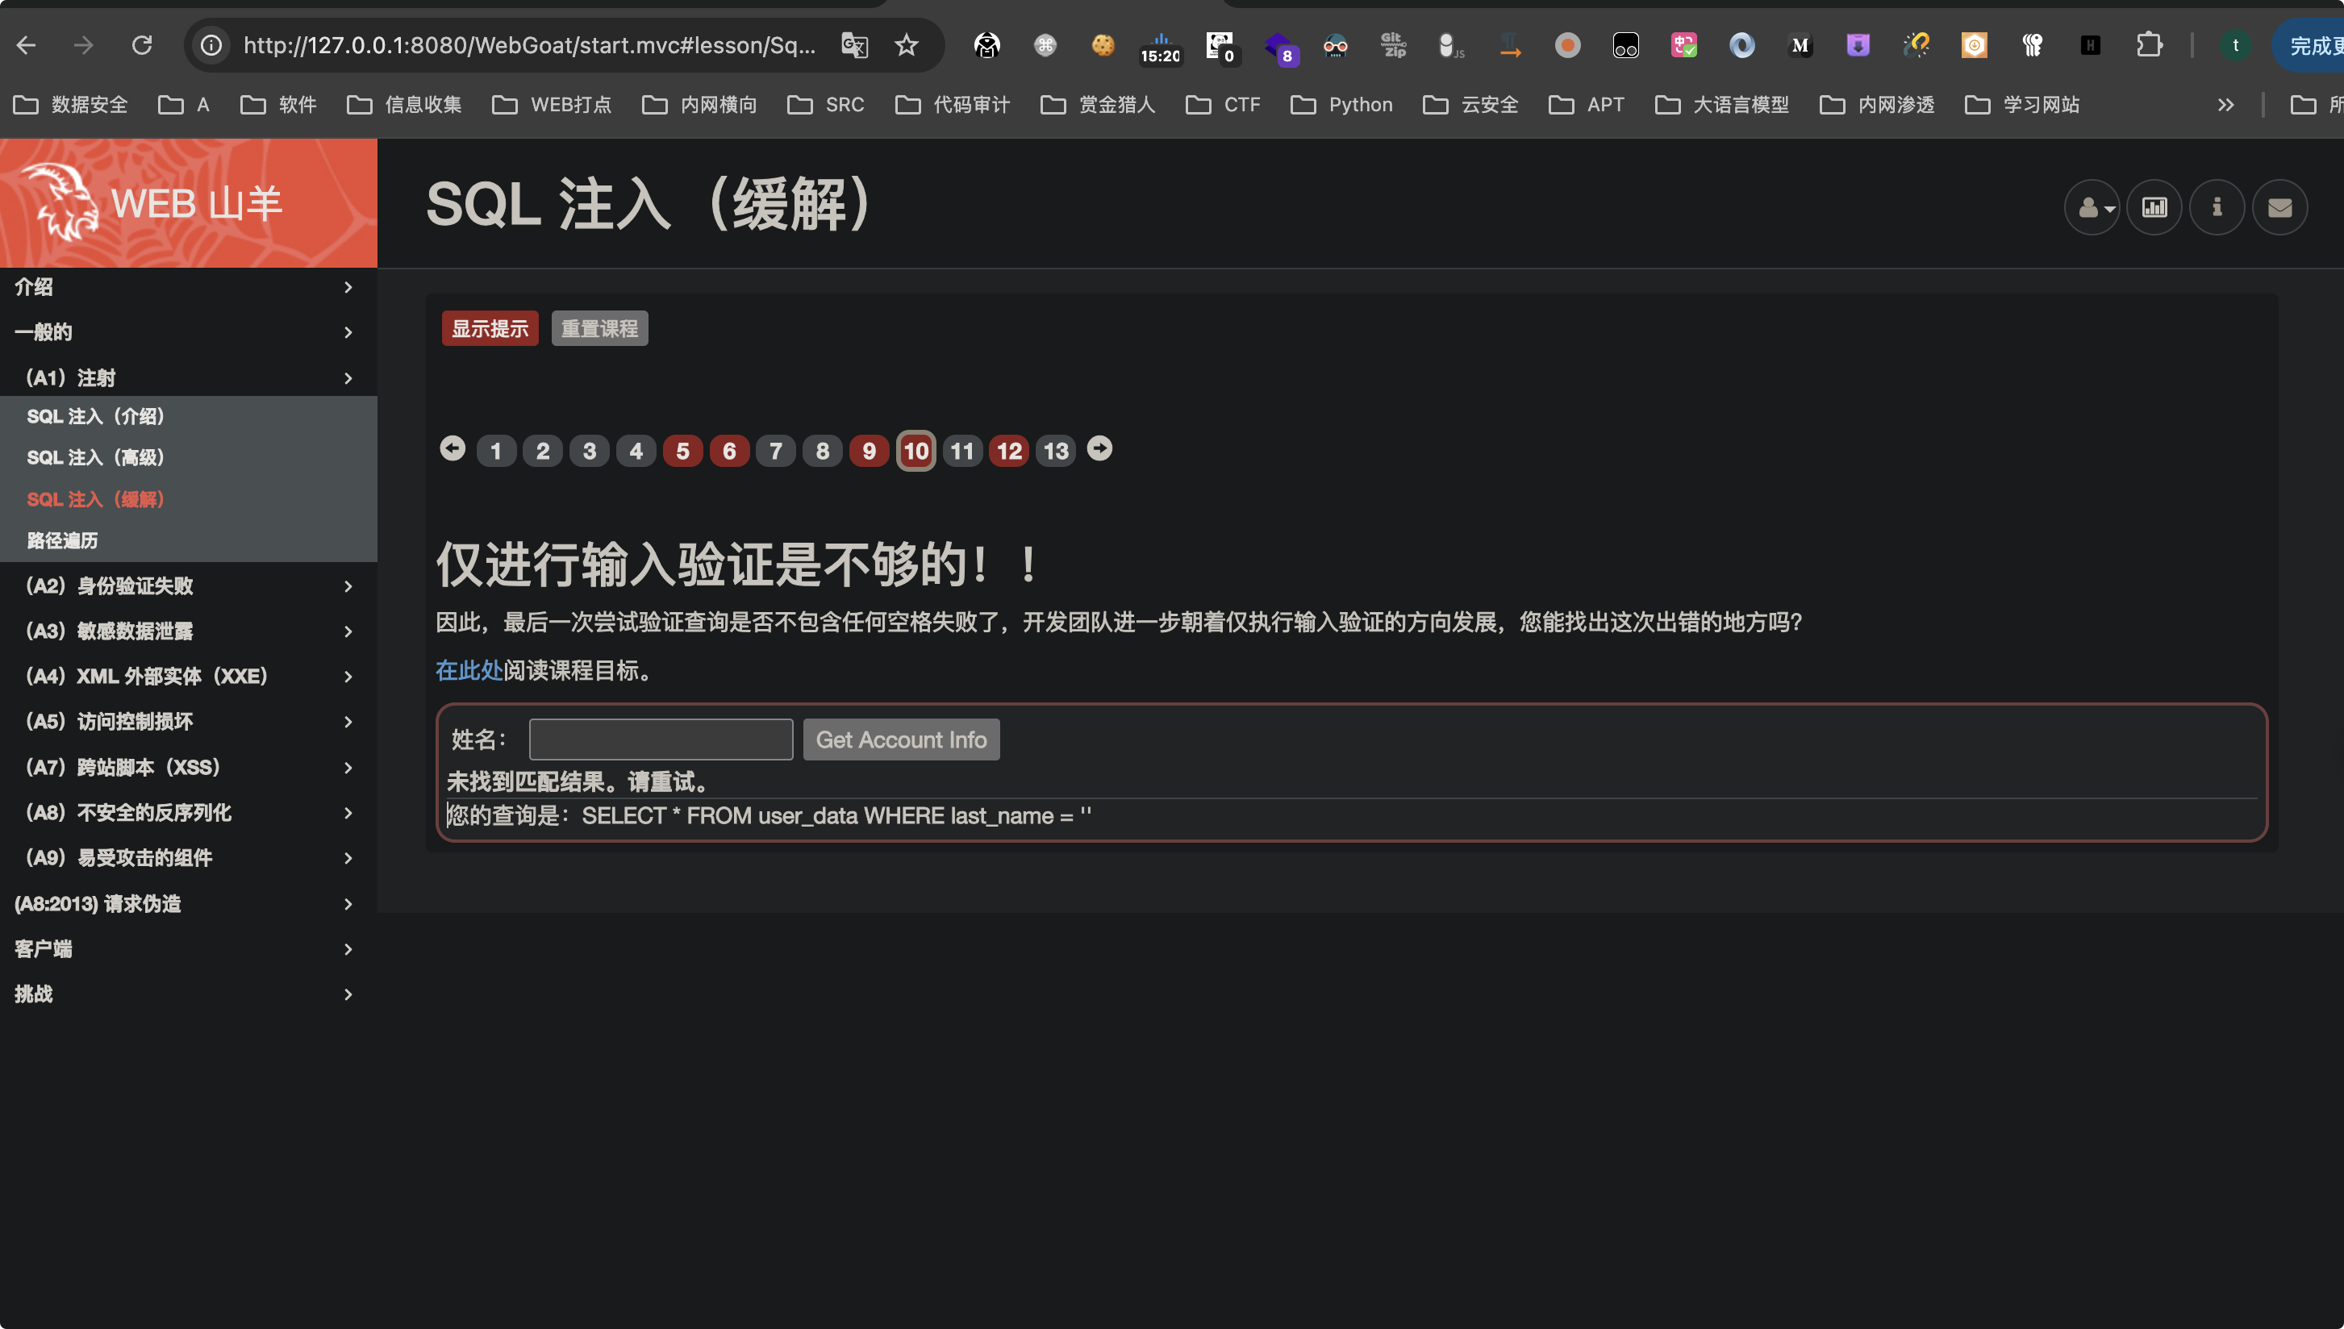
Task: Open the 大语言模型 bookmarks folder
Action: point(1721,105)
